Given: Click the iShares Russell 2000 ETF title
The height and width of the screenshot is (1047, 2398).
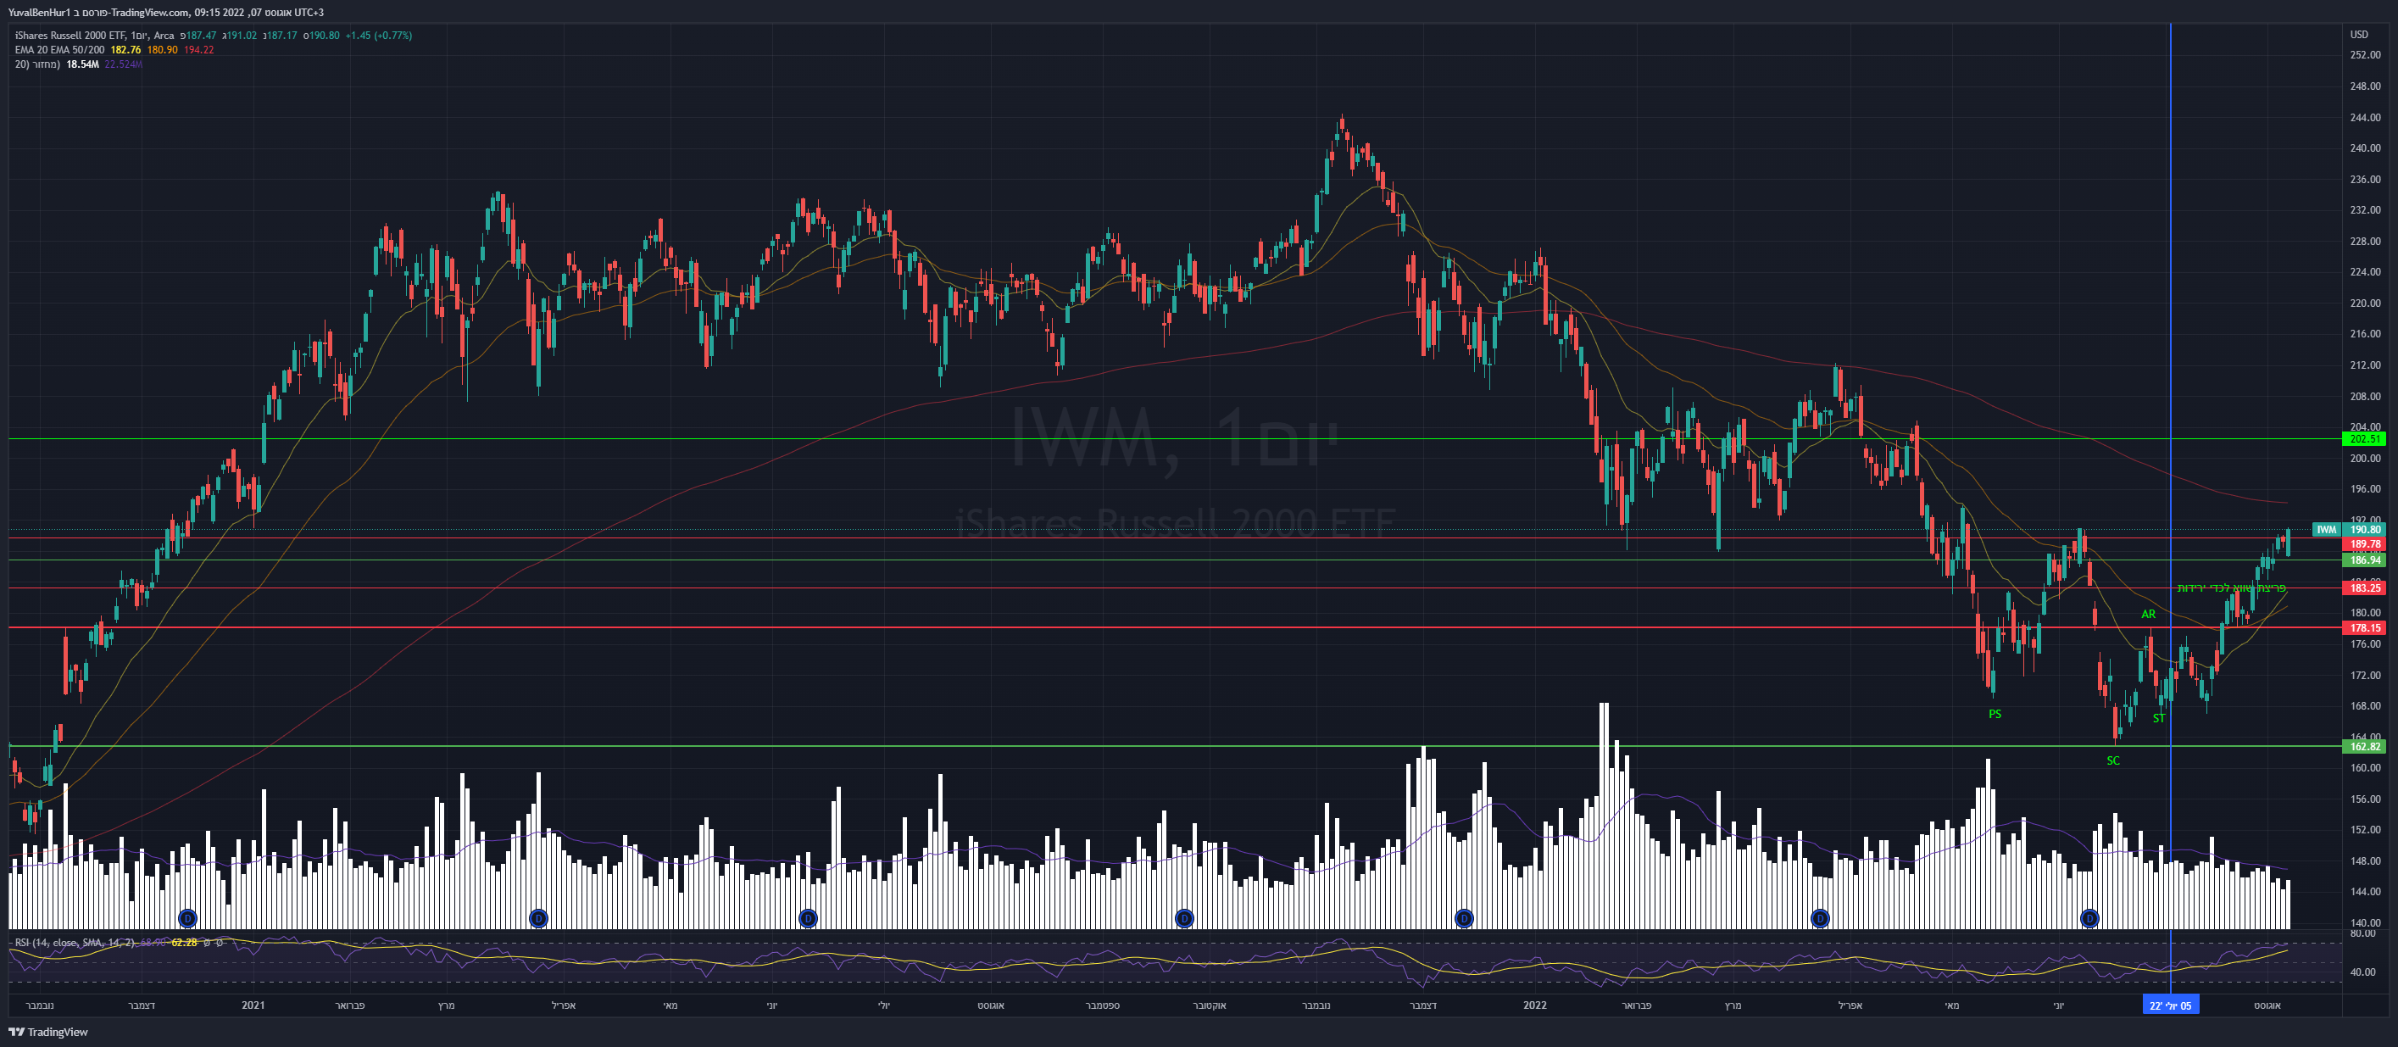Looking at the screenshot, I should pyautogui.click(x=70, y=36).
